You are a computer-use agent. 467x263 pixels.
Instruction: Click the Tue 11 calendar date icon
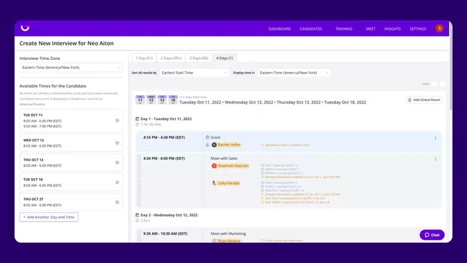140,99
